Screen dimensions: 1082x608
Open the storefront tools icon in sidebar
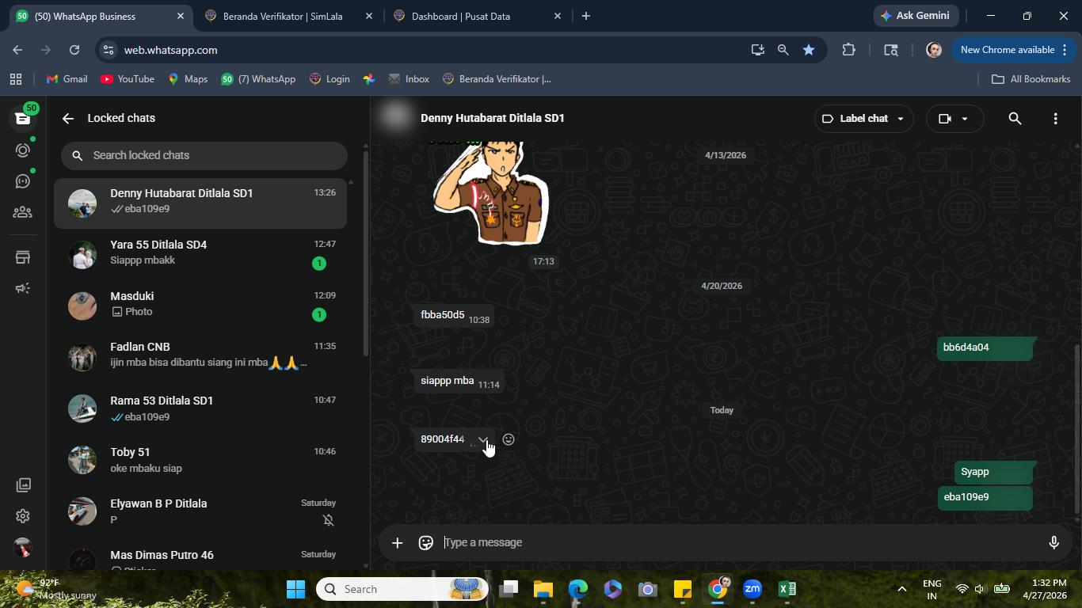tap(23, 257)
